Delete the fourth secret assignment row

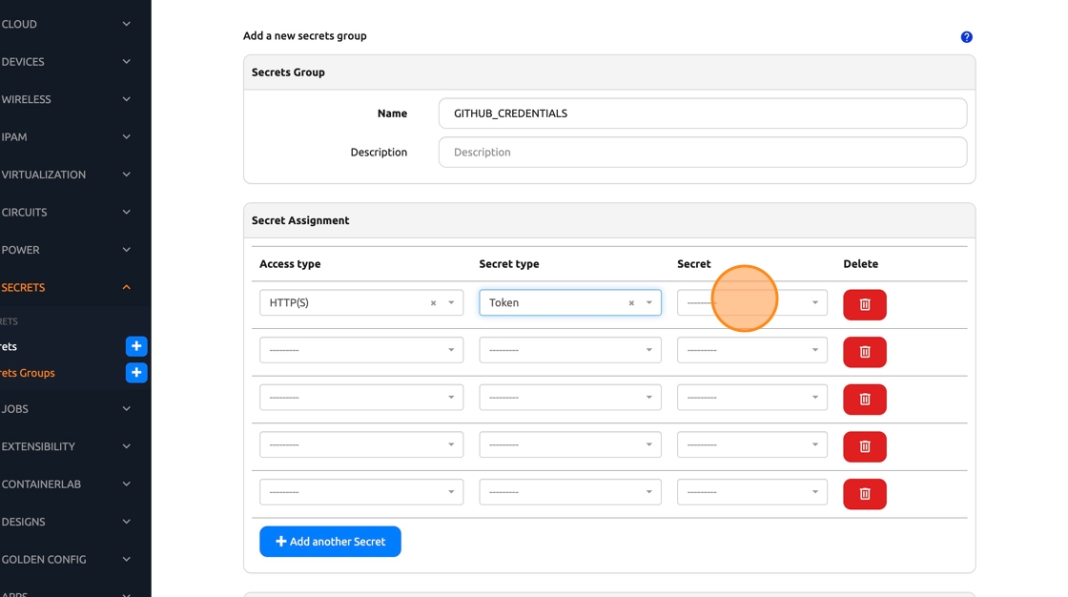coord(864,446)
